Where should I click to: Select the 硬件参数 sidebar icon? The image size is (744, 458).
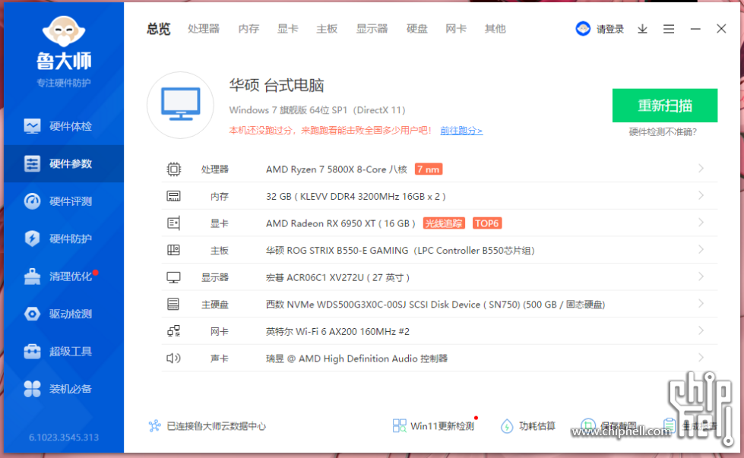pos(32,163)
